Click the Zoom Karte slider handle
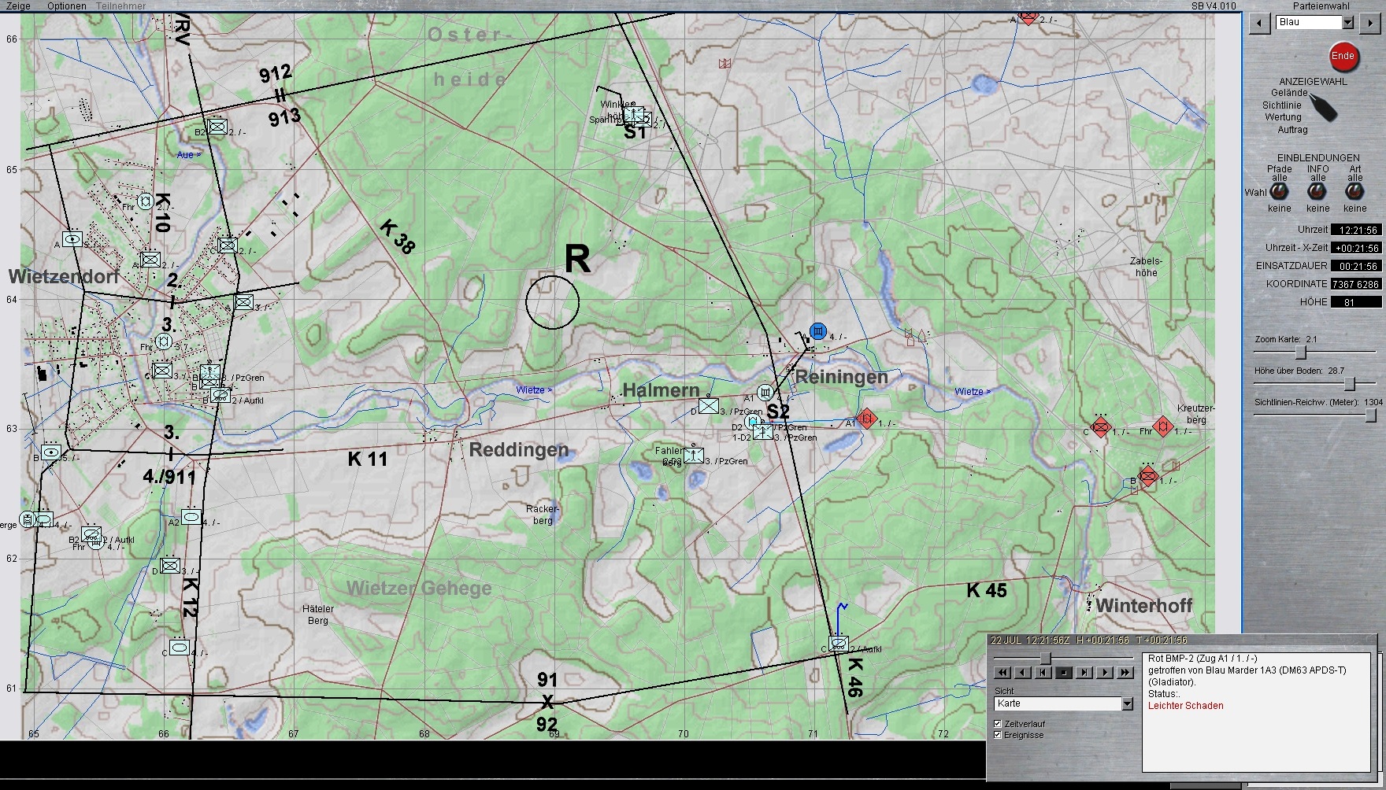 (1301, 353)
